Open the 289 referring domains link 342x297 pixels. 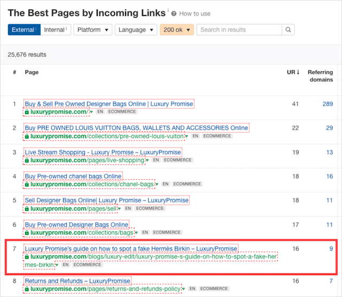(x=327, y=103)
